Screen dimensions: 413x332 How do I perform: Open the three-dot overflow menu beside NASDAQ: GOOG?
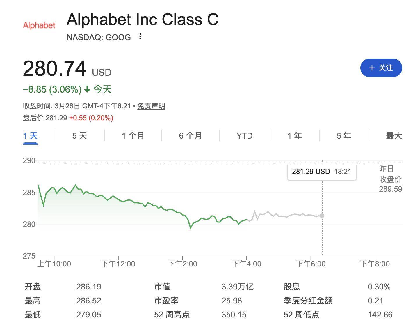pos(140,36)
